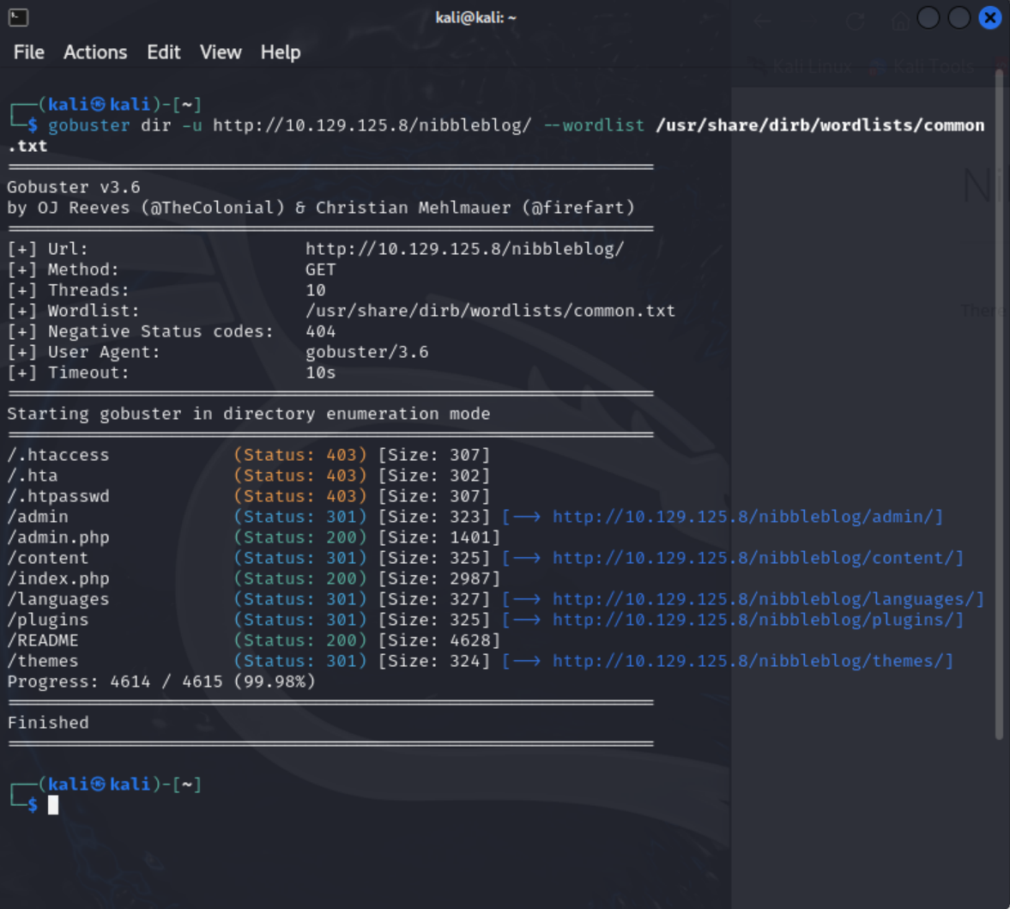
Task: Click the terminal icon in the title bar
Action: click(x=18, y=17)
